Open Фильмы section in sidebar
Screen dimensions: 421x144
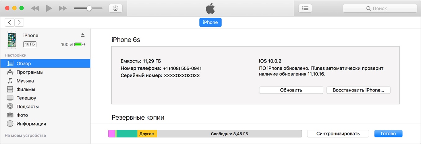tap(25, 89)
